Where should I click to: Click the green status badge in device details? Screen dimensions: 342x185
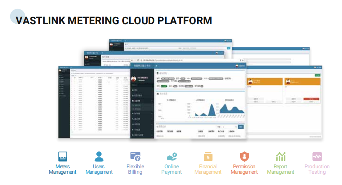[165, 86]
